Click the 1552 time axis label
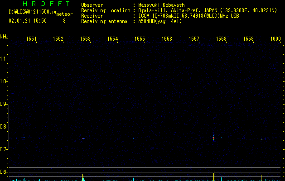 [58, 39]
